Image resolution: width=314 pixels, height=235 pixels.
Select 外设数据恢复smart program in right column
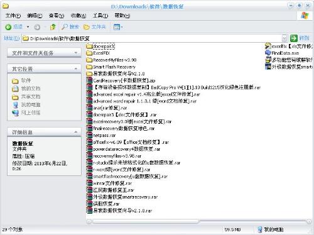(x=289, y=67)
